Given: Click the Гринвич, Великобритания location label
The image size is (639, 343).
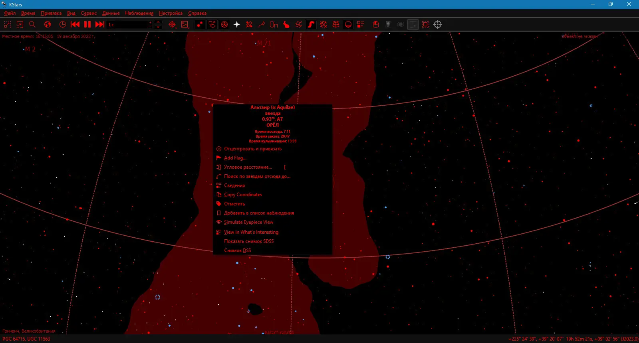Looking at the screenshot, I should (x=29, y=331).
